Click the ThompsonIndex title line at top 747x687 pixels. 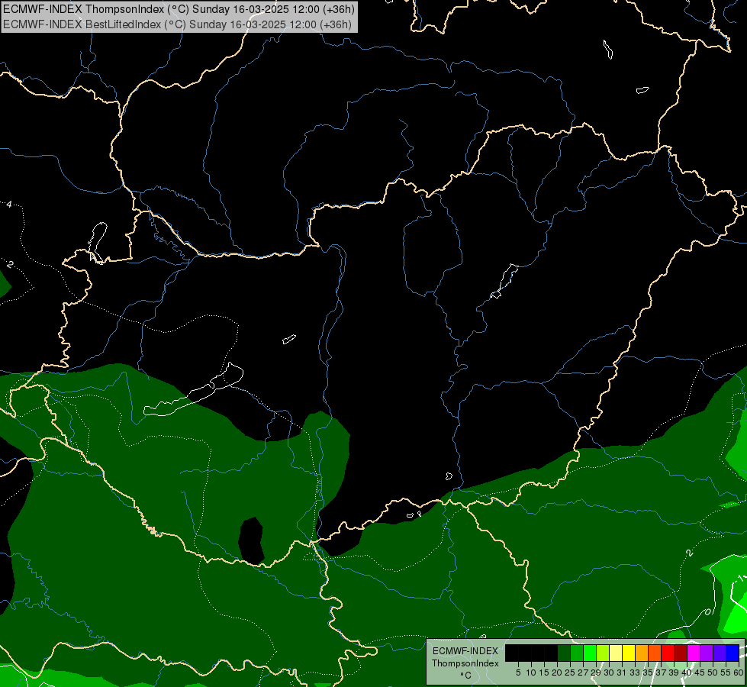pyautogui.click(x=179, y=9)
